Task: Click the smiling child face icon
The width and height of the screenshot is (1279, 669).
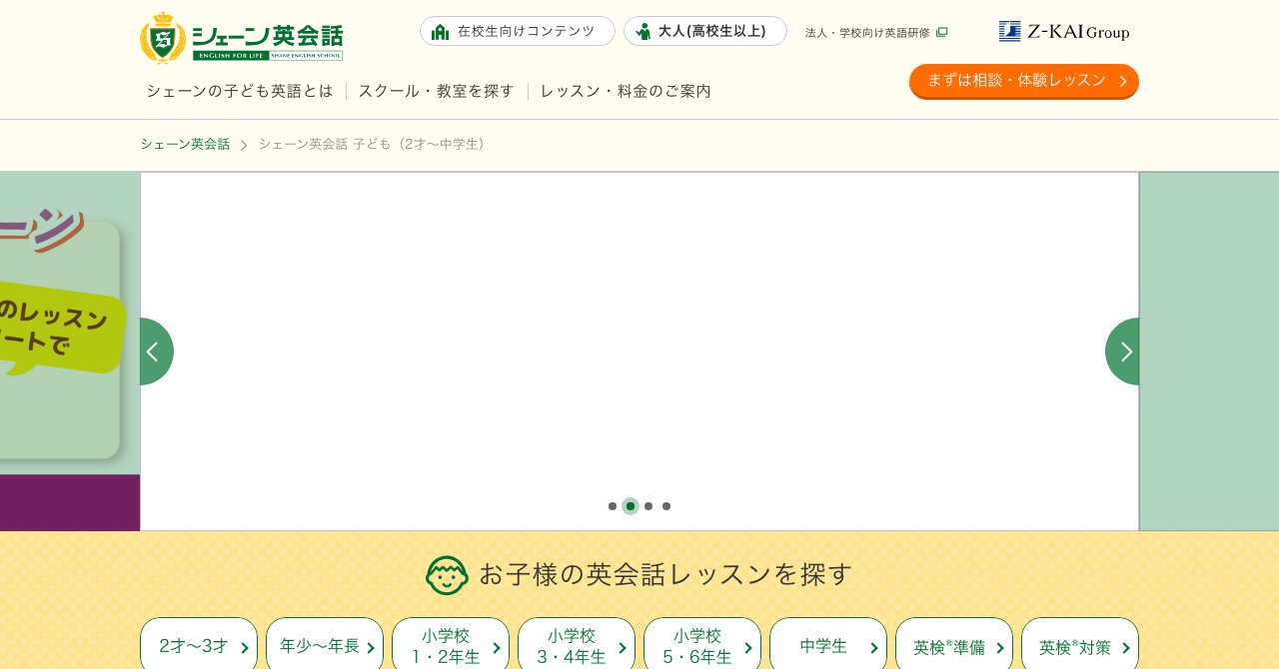Action: [x=447, y=575]
